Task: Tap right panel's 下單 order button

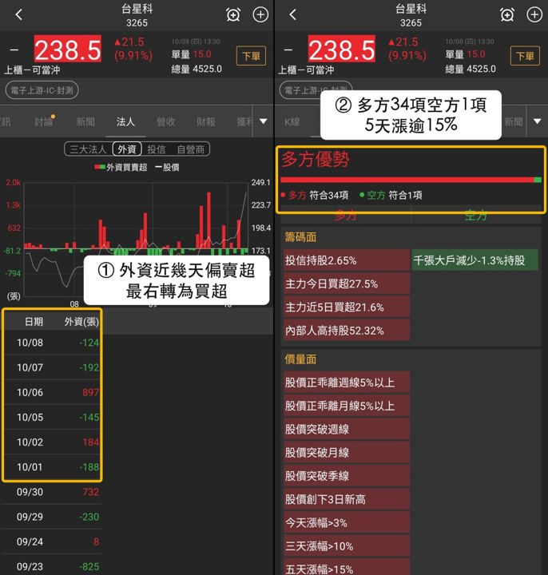Action: [525, 56]
